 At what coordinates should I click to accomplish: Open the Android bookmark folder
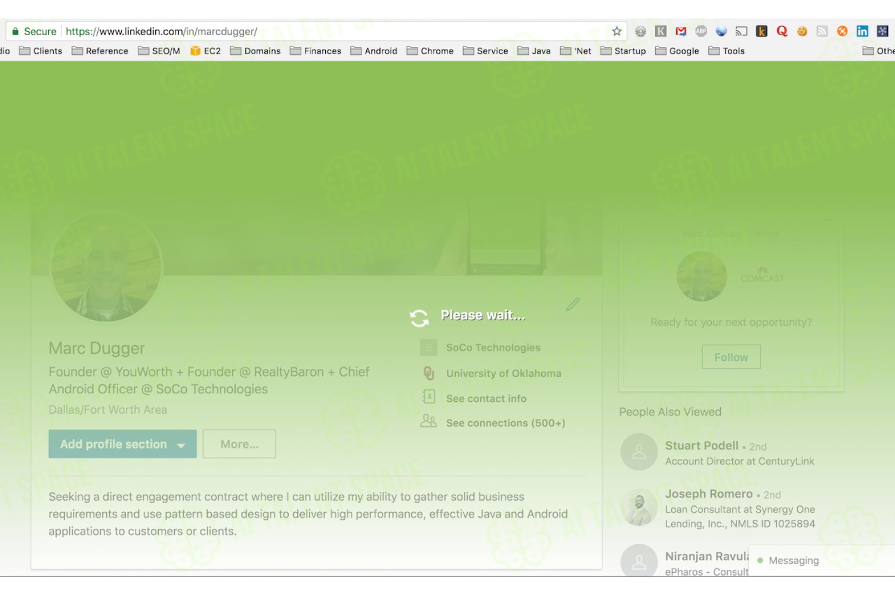[x=374, y=51]
